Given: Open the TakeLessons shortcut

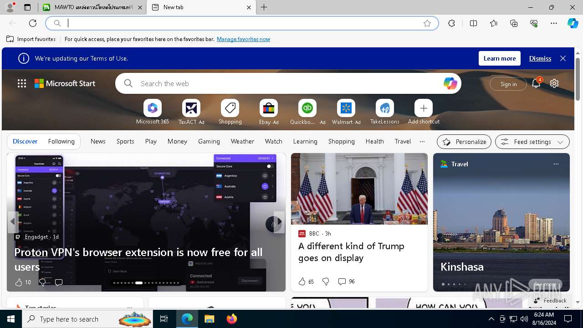Looking at the screenshot, I should [x=385, y=112].
